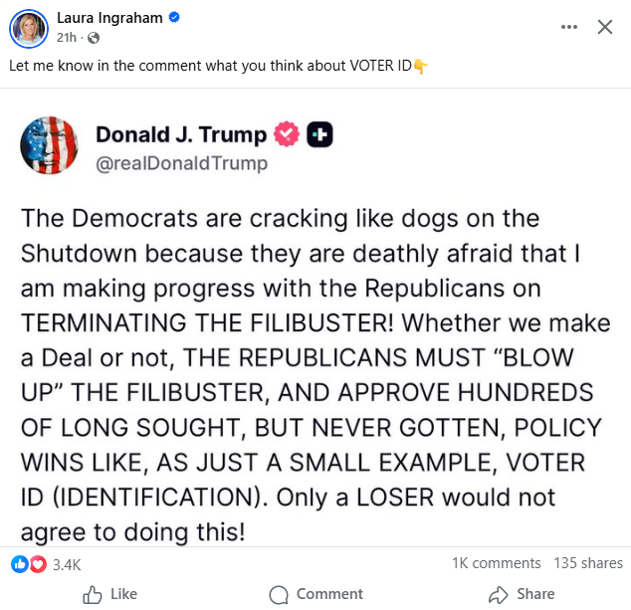Click the blue verified badge beside the author name
The height and width of the screenshot is (610, 631).
click(174, 18)
